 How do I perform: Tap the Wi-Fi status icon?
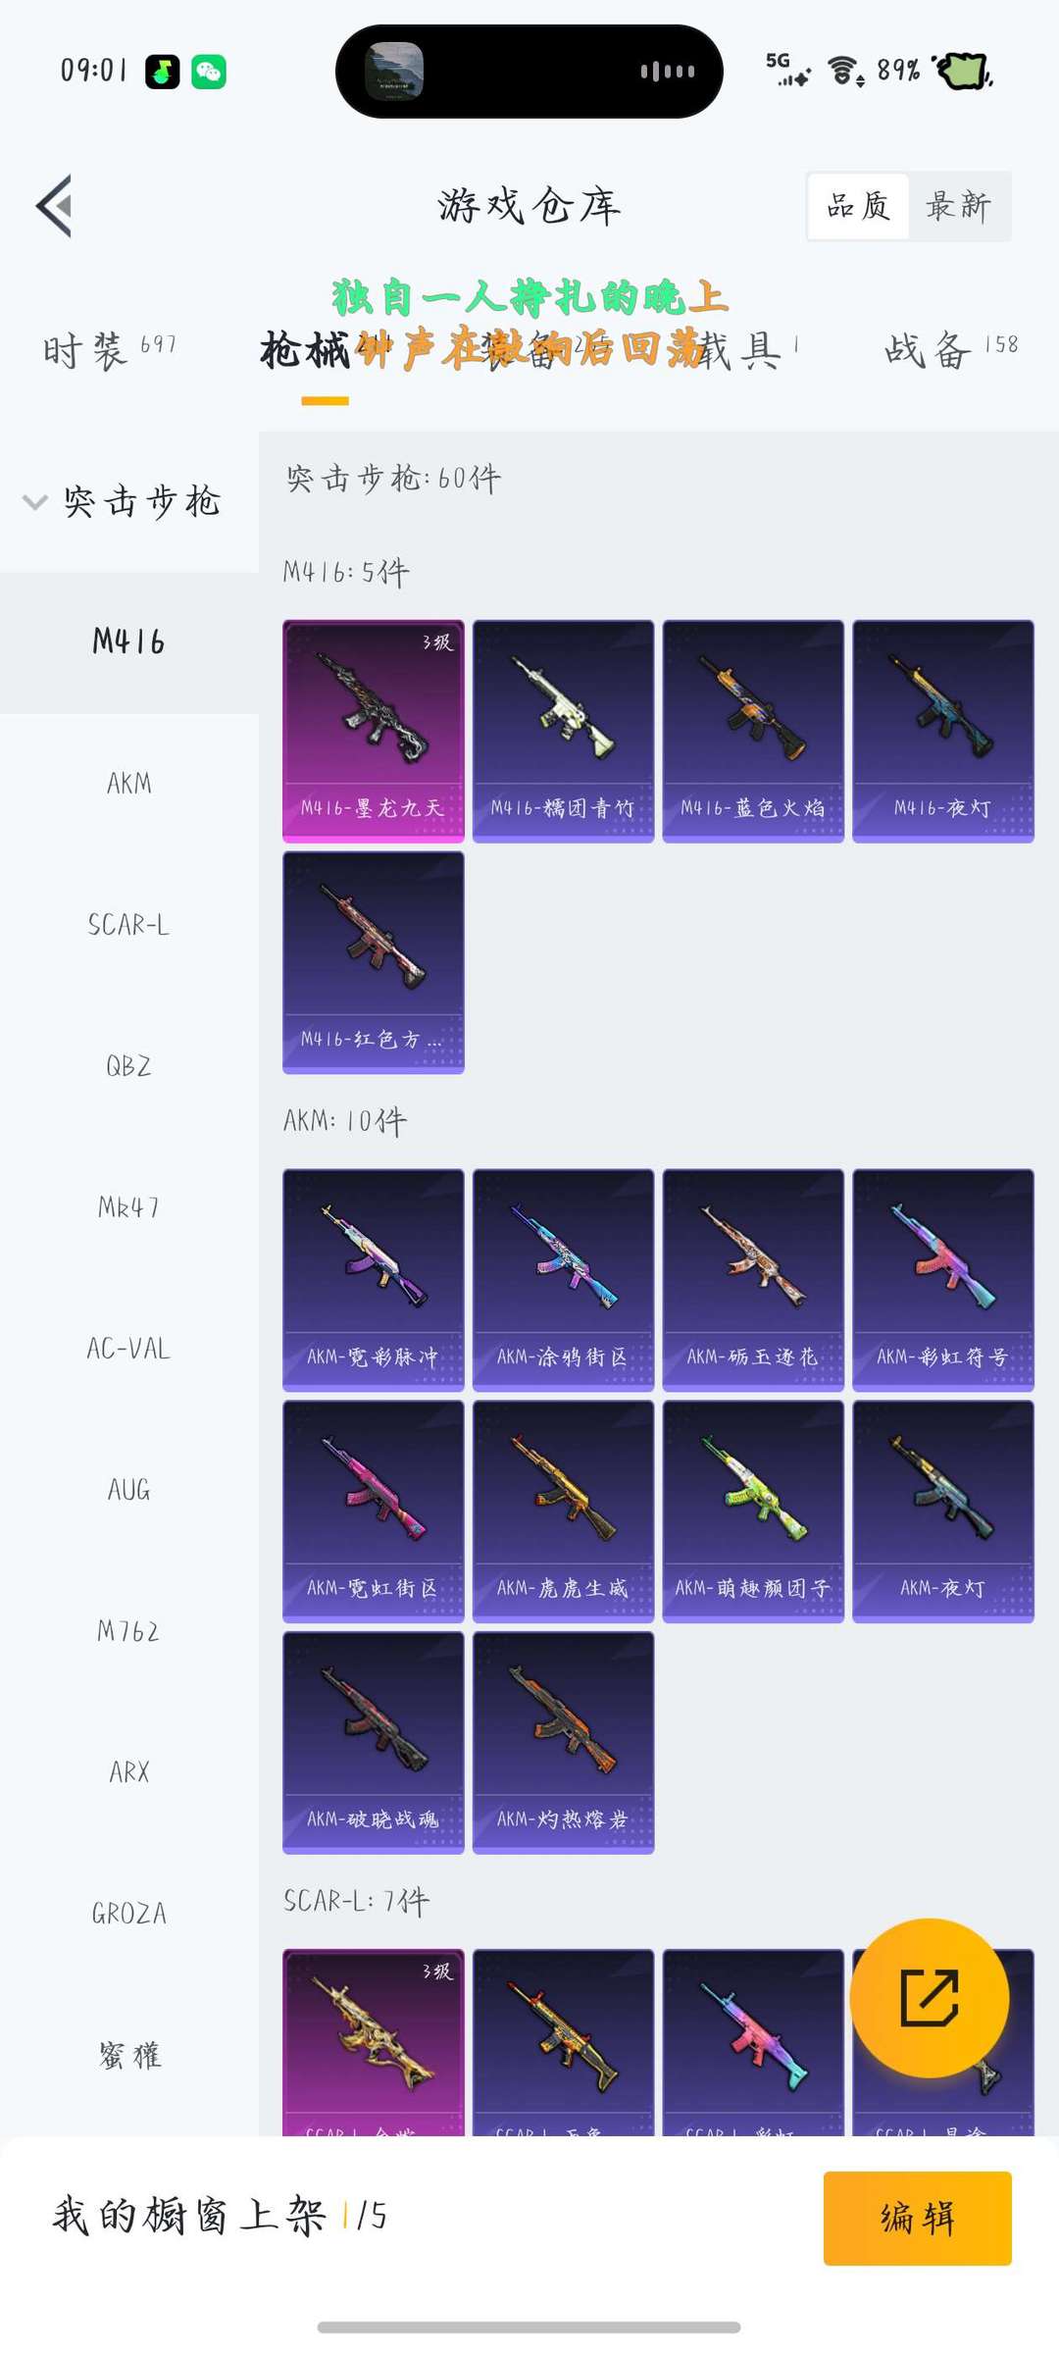[845, 71]
